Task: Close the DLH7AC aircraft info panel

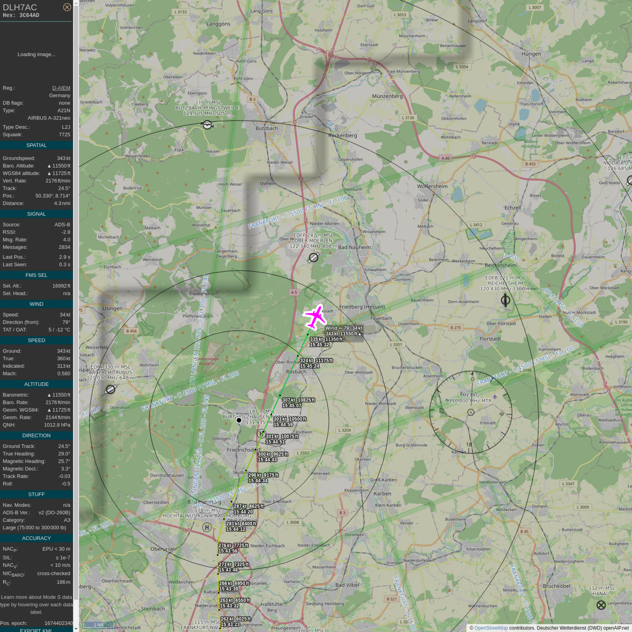Action: pos(67,7)
